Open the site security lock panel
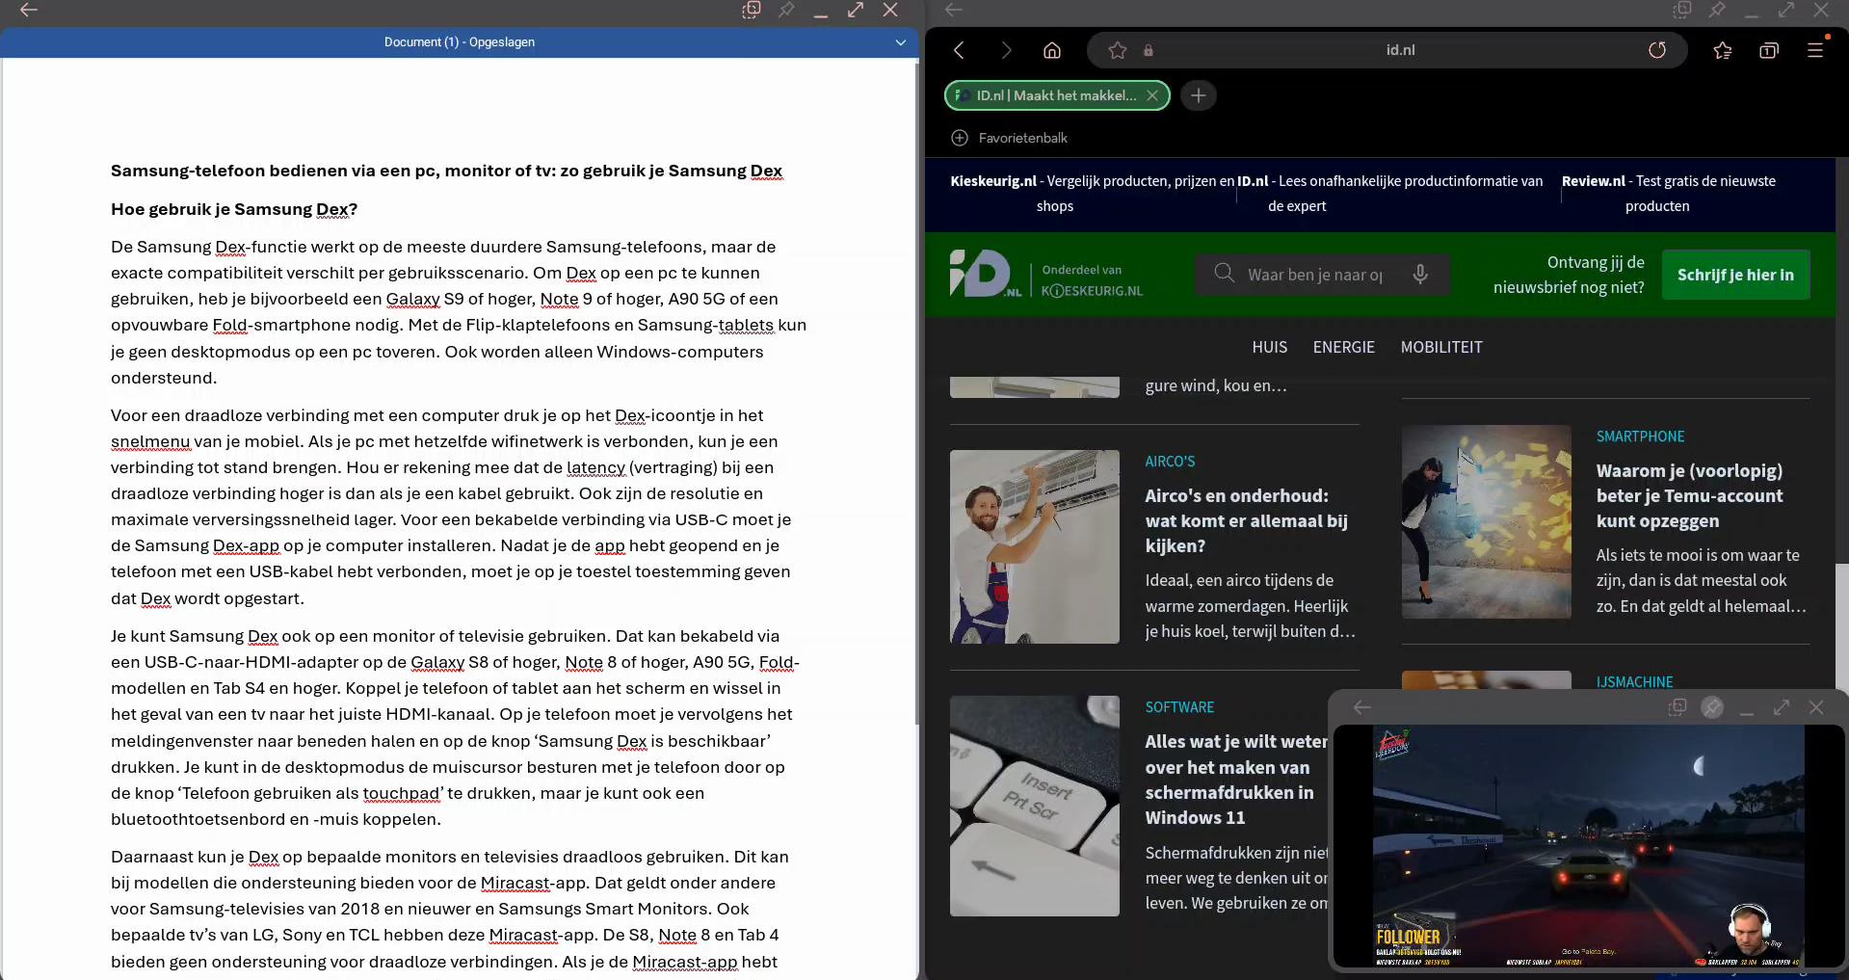 click(x=1148, y=49)
